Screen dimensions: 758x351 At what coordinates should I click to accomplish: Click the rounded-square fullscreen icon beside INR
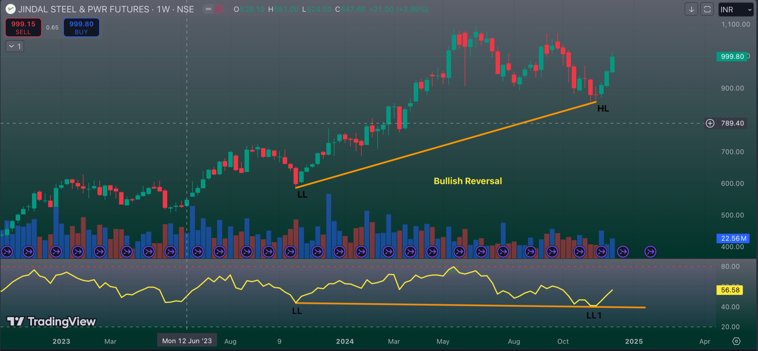tap(707, 10)
